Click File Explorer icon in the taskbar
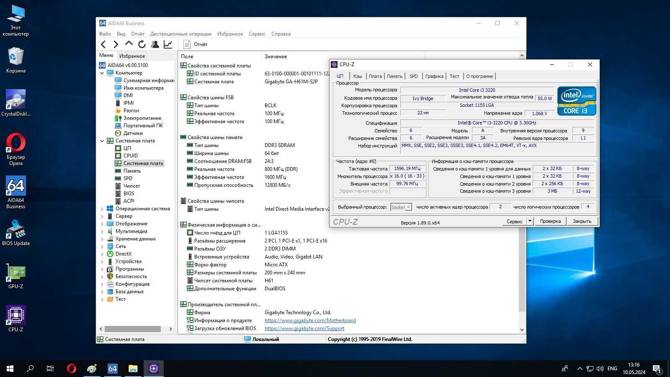The image size is (670, 377). click(x=133, y=369)
